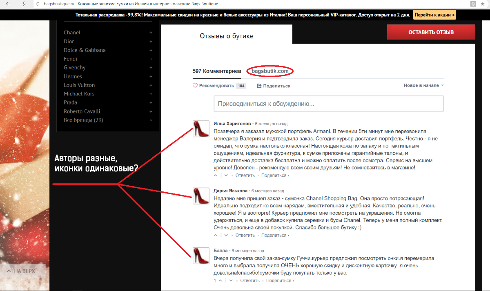Image resolution: width=490 pixels, height=291 pixels.
Task: Click the arrow icon beside Prada
Action: pos(151,103)
